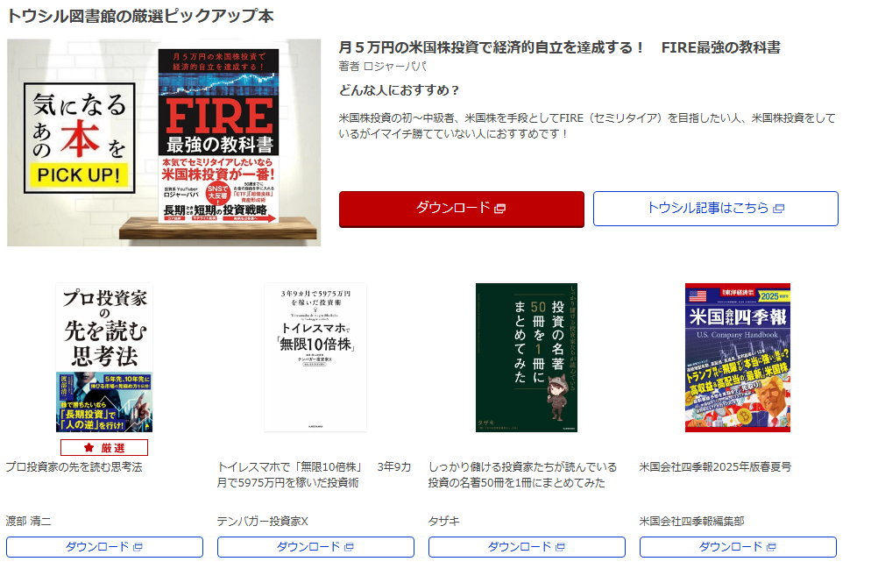The image size is (878, 583).
Task: Download the テンバガー投資家X book
Action: [x=315, y=547]
